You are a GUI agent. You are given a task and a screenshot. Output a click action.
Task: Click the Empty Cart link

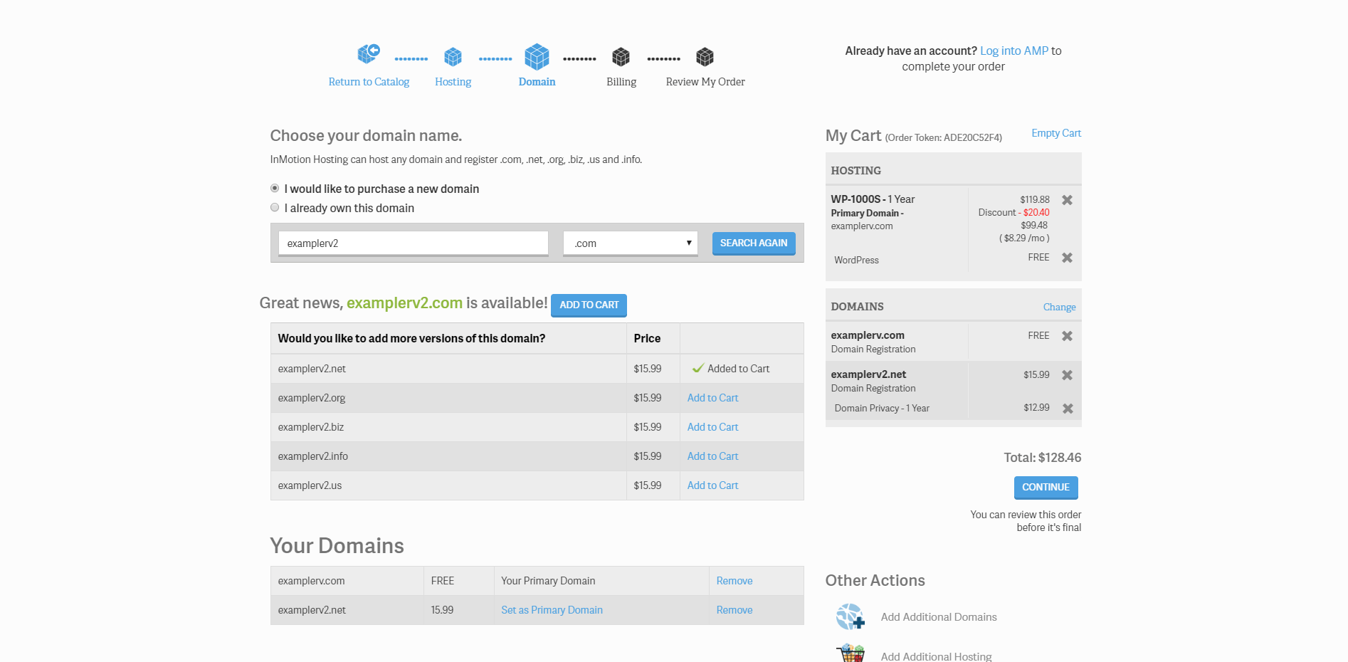pos(1056,133)
